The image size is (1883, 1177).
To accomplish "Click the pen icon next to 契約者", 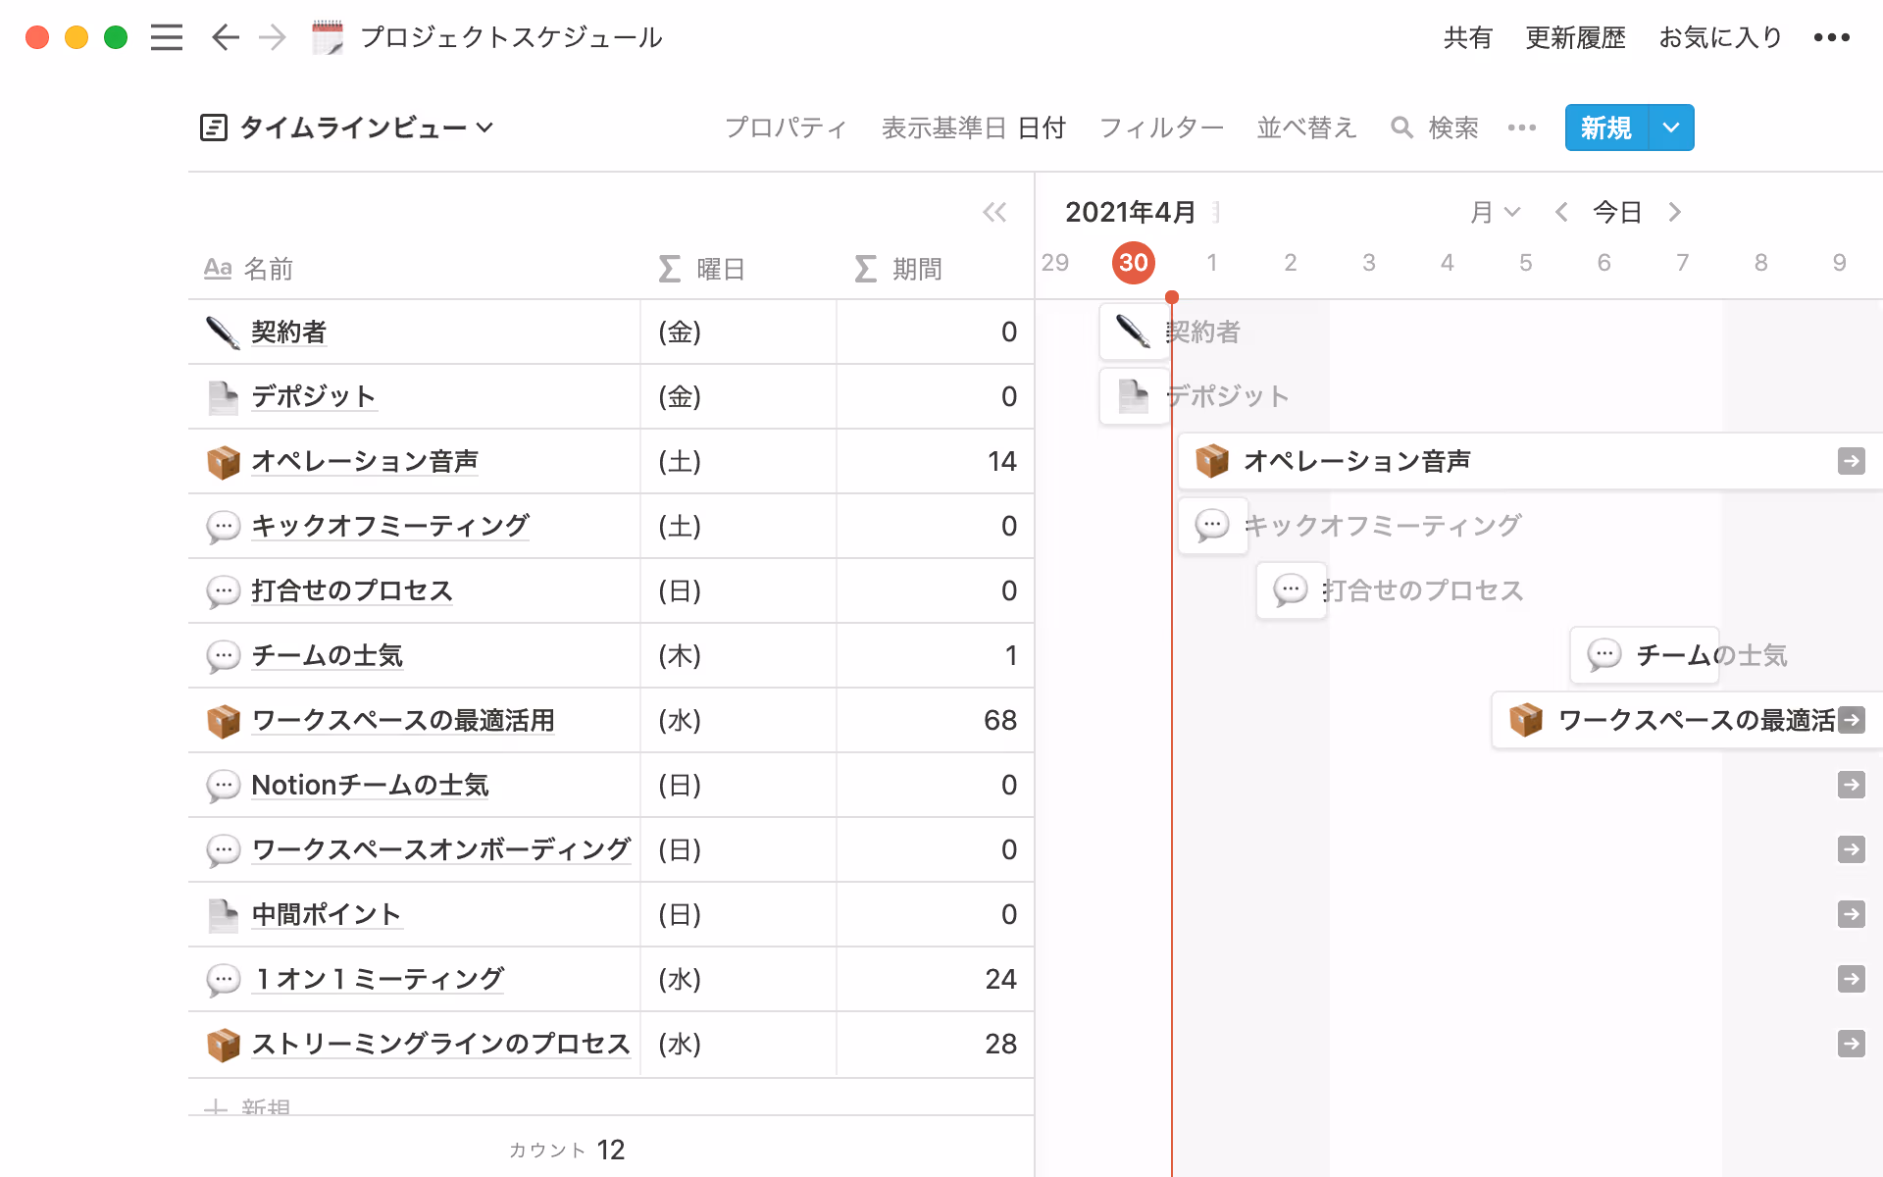I will pos(224,332).
